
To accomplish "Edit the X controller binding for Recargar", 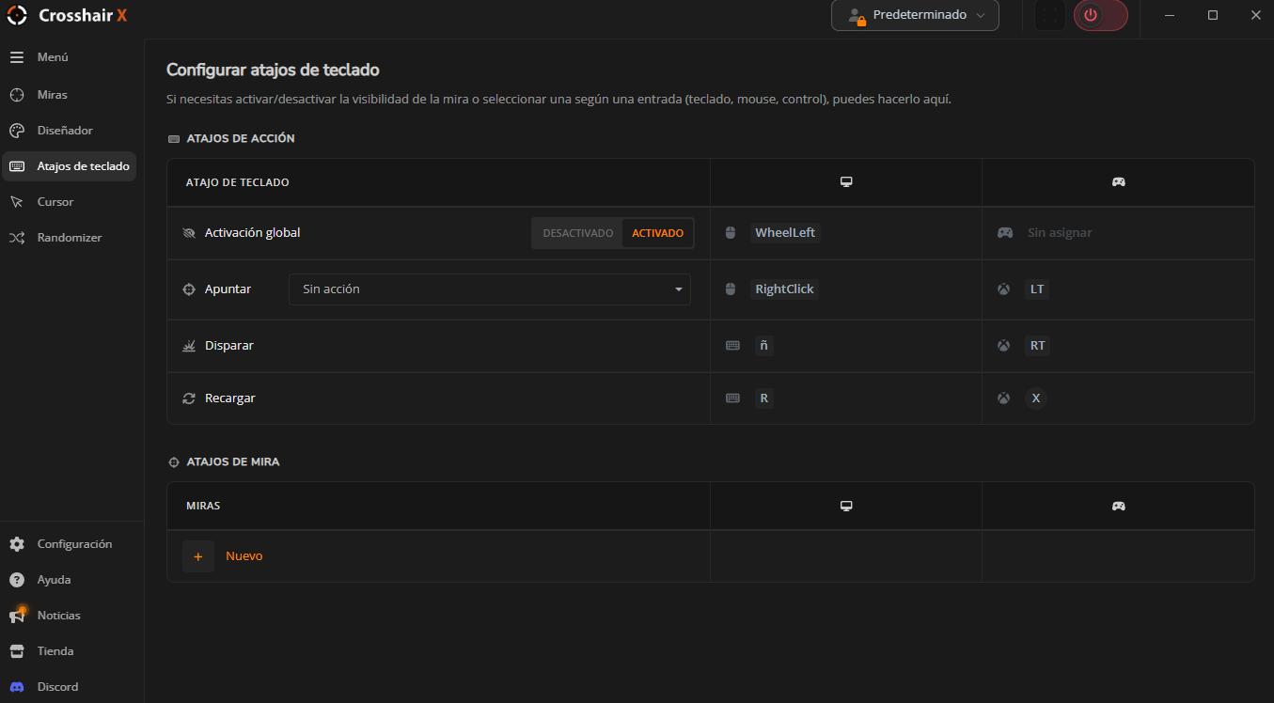I will click(x=1036, y=398).
